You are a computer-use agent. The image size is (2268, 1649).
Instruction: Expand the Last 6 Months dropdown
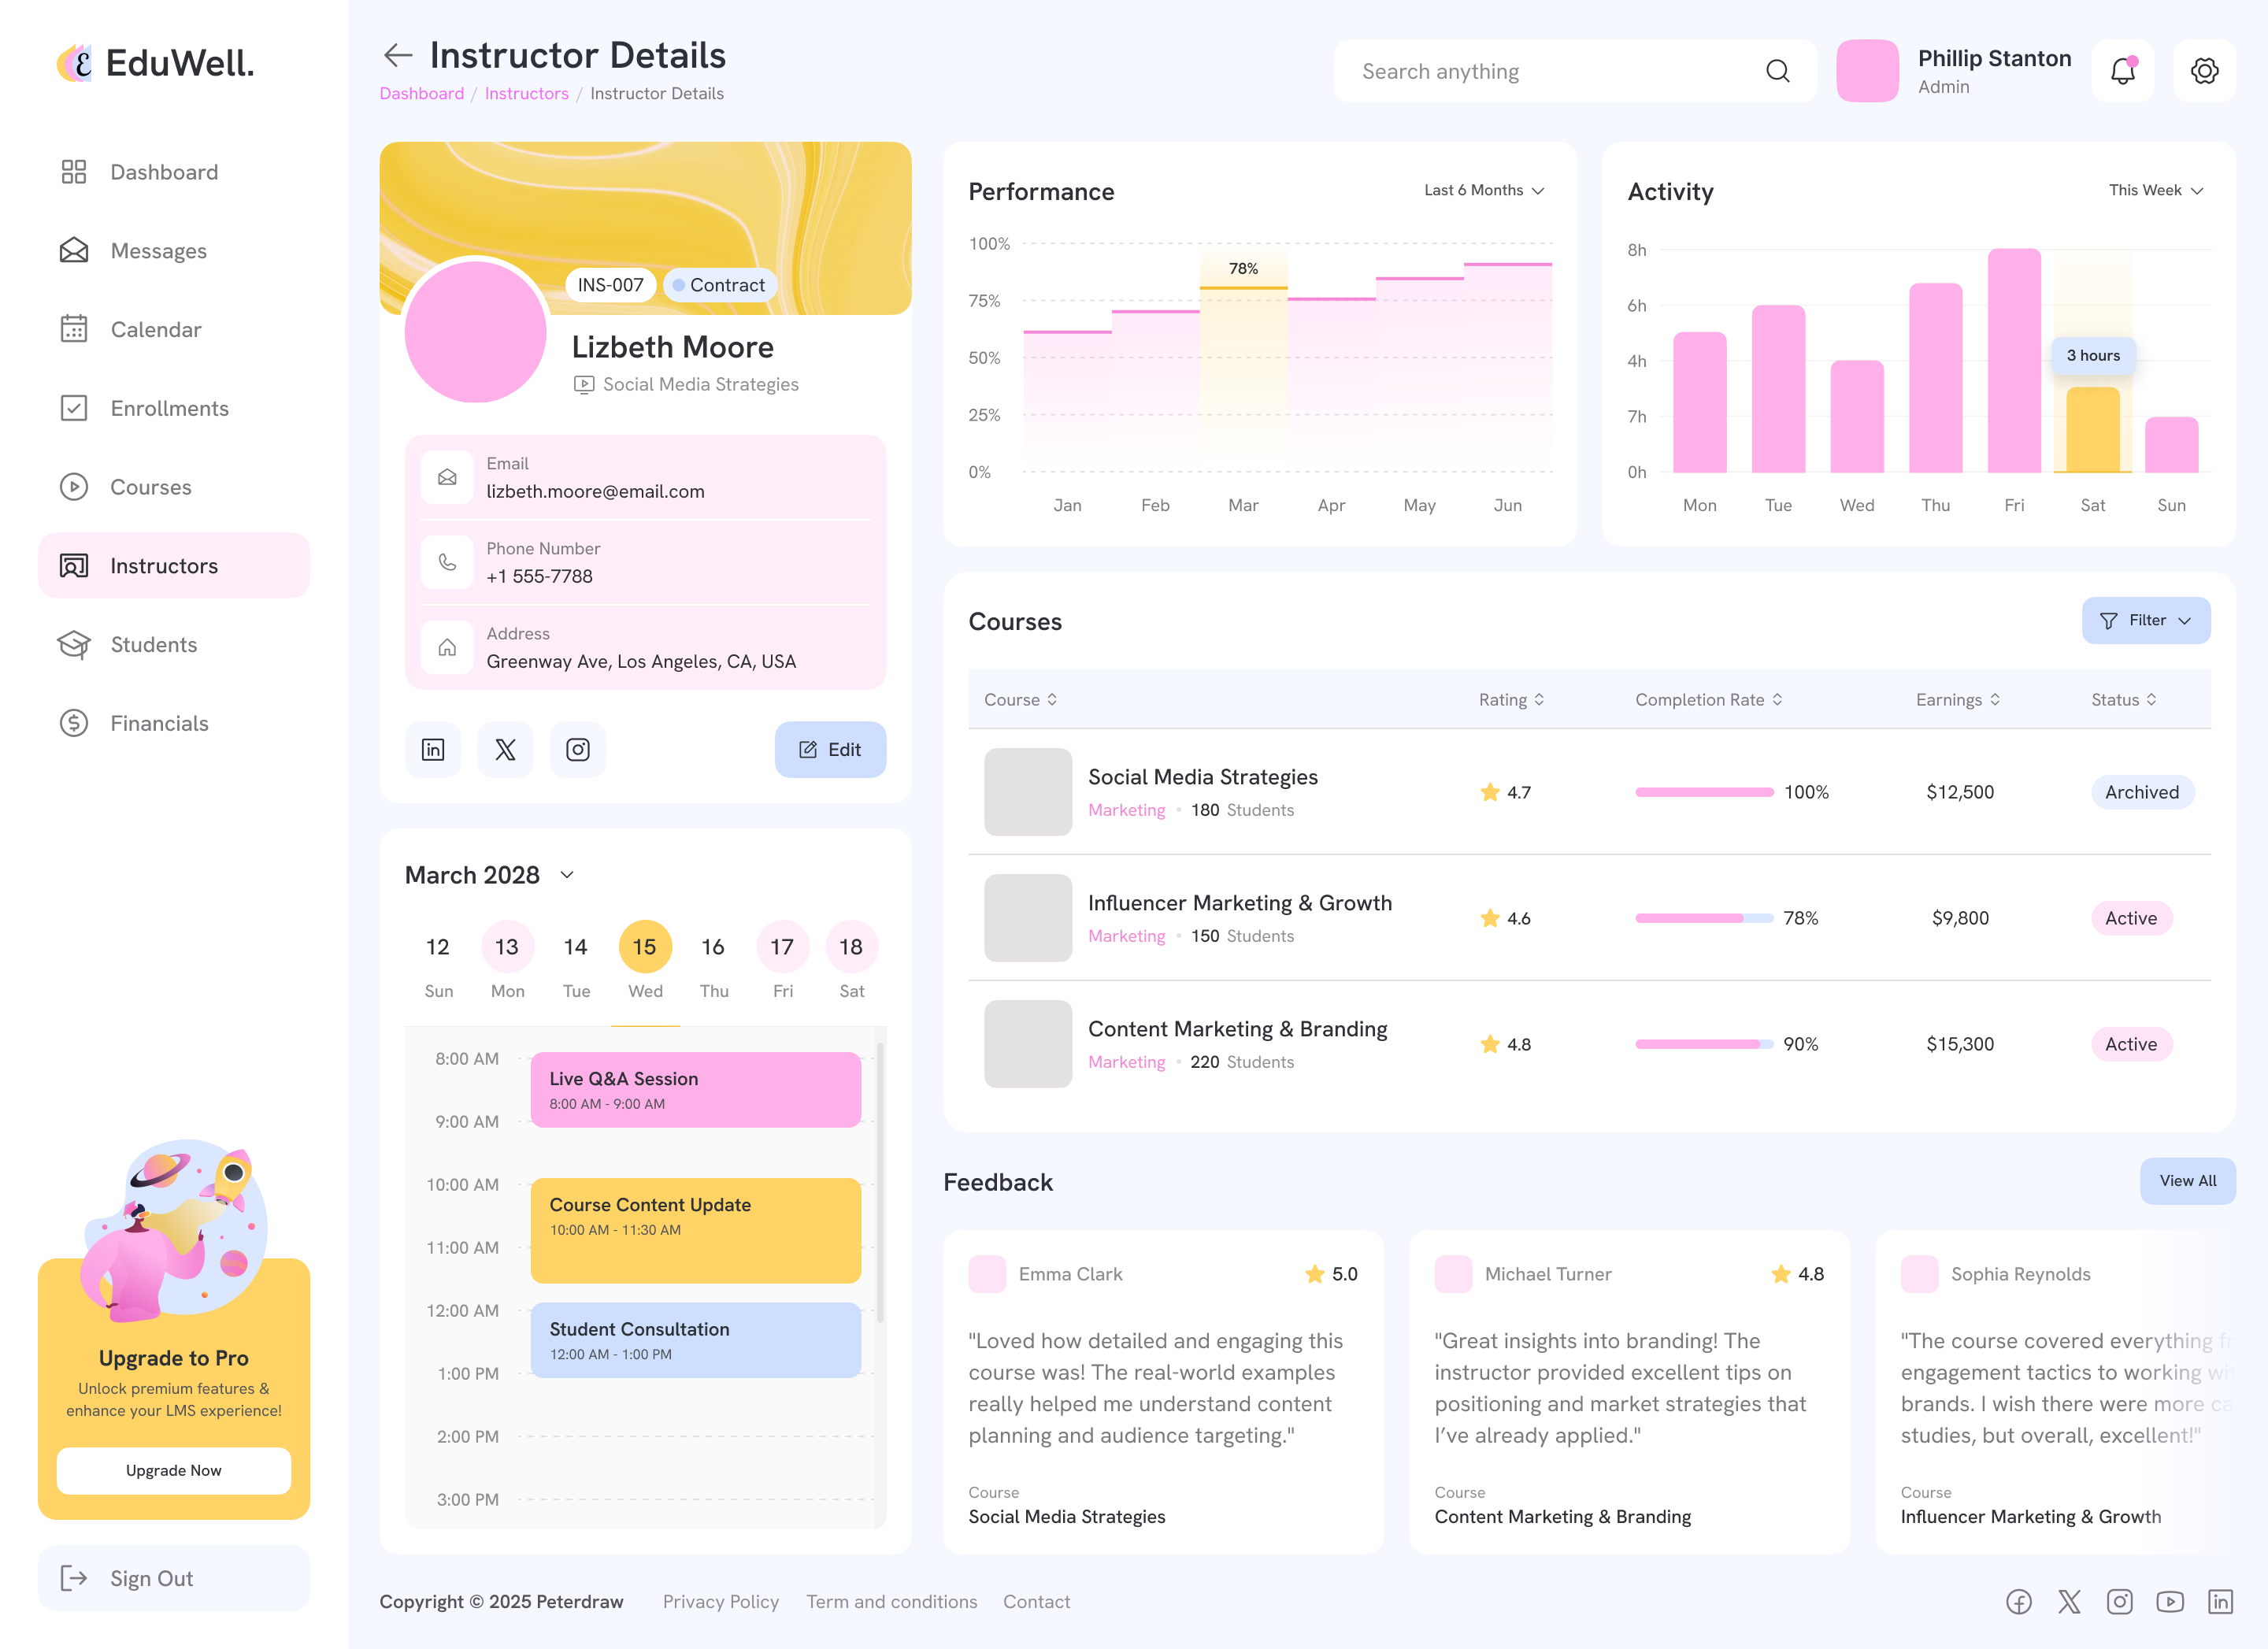1484,190
